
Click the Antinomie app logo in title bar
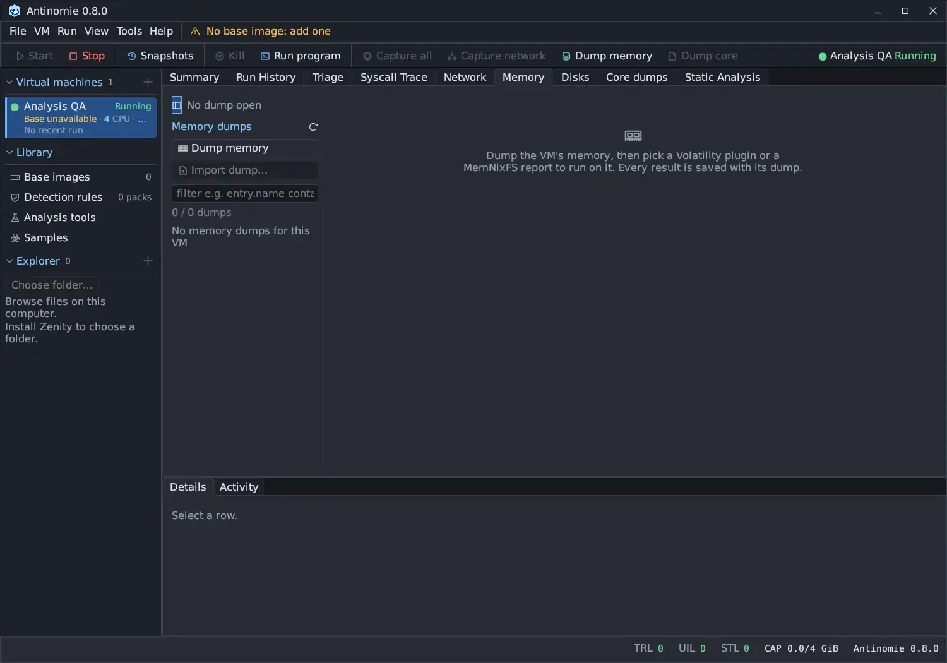(14, 11)
